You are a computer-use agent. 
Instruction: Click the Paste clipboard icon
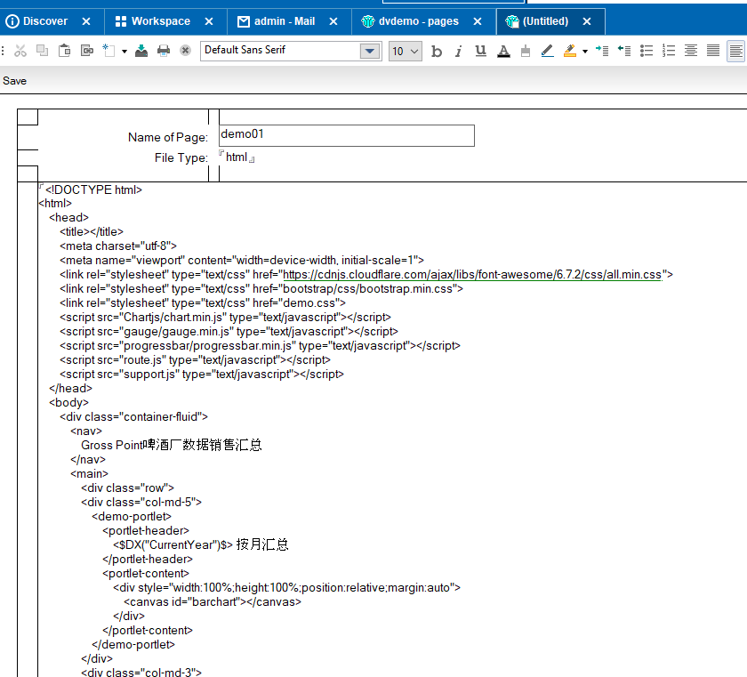pos(64,50)
